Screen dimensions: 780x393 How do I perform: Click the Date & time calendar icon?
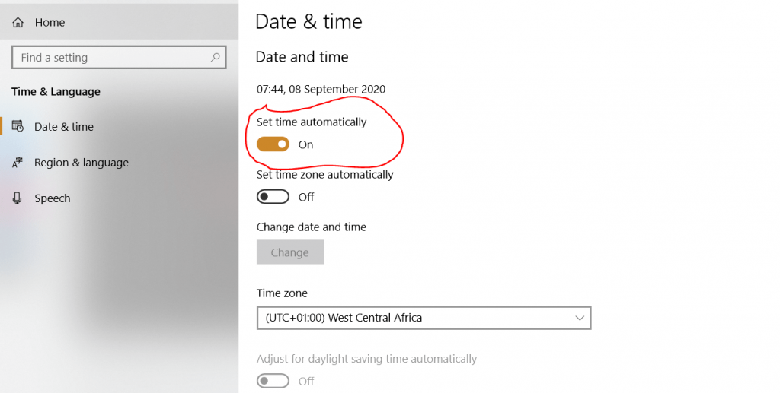18,126
